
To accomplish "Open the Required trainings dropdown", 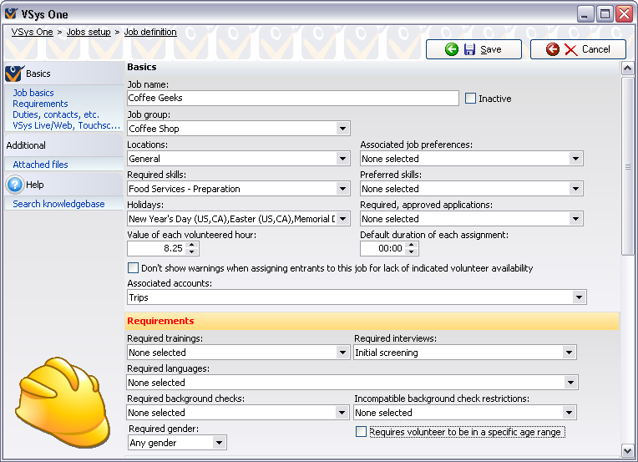I will point(342,353).
